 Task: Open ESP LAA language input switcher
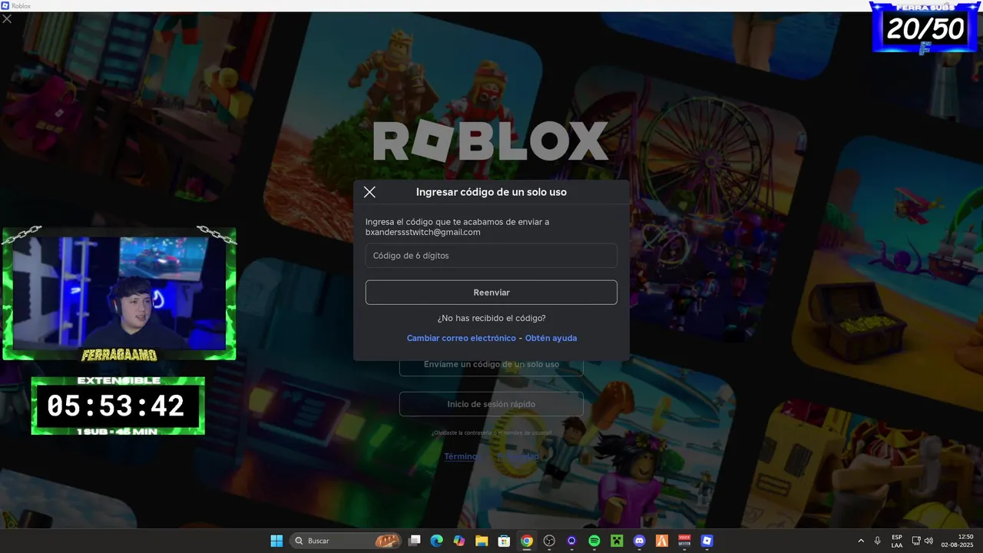click(897, 541)
